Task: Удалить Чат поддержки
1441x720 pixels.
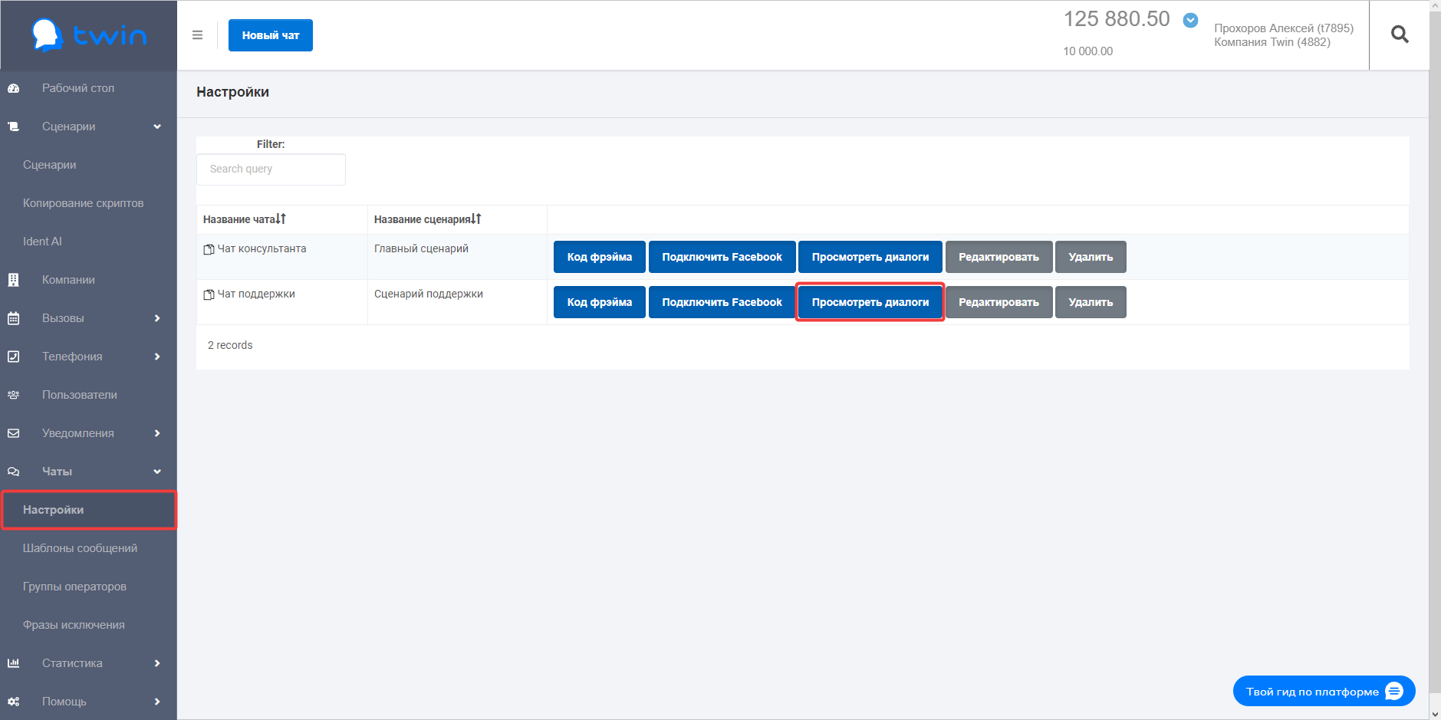Action: tap(1091, 302)
